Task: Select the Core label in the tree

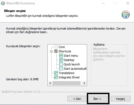Action: 62,47
